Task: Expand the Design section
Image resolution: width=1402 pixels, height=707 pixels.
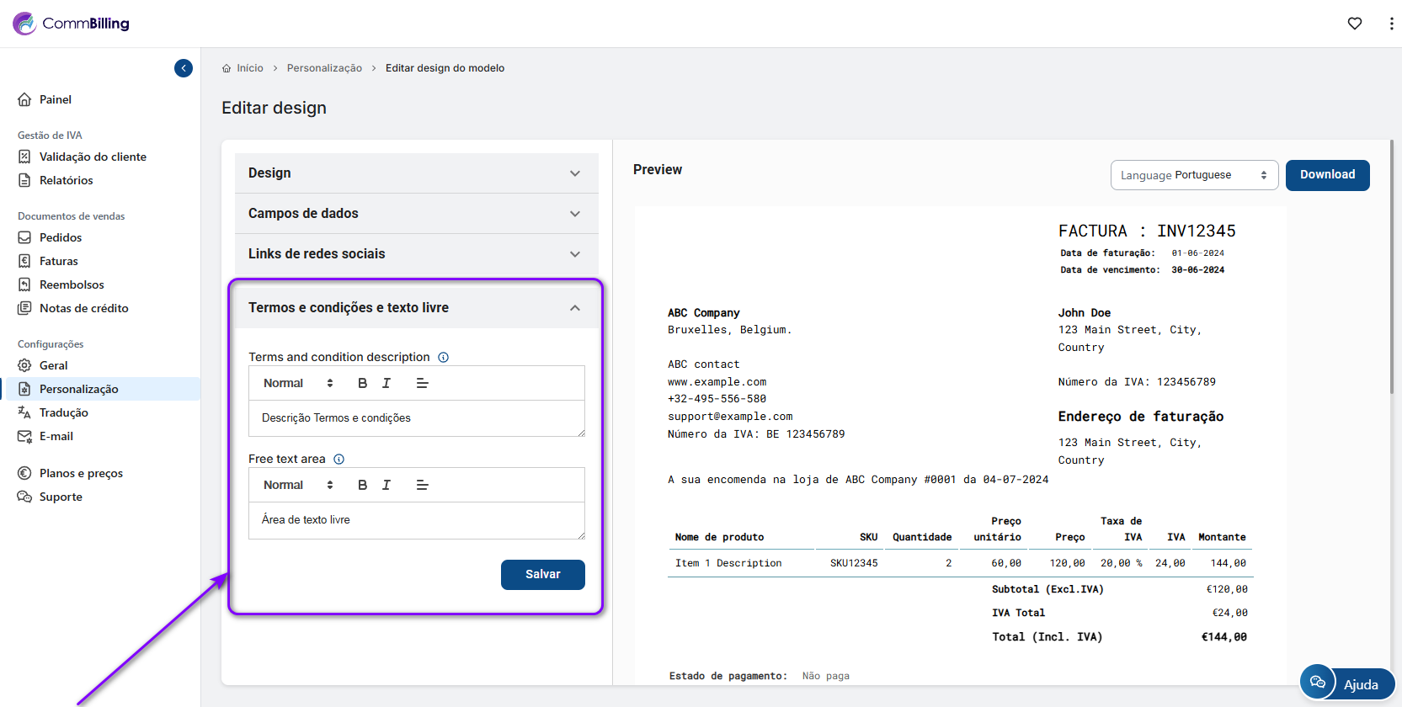Action: pyautogui.click(x=416, y=173)
